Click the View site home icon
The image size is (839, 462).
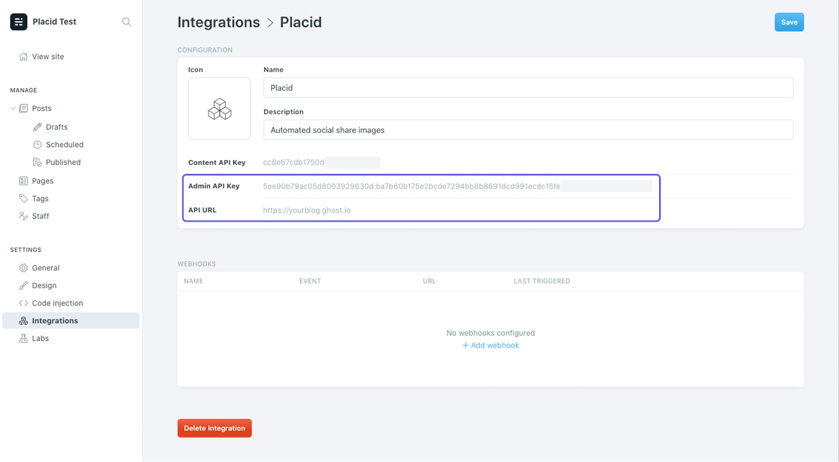click(x=24, y=57)
